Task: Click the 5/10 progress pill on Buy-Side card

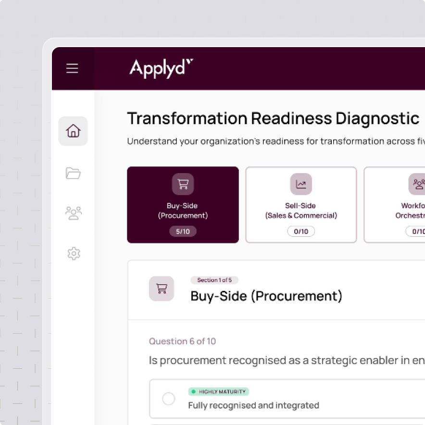Action: tap(183, 231)
